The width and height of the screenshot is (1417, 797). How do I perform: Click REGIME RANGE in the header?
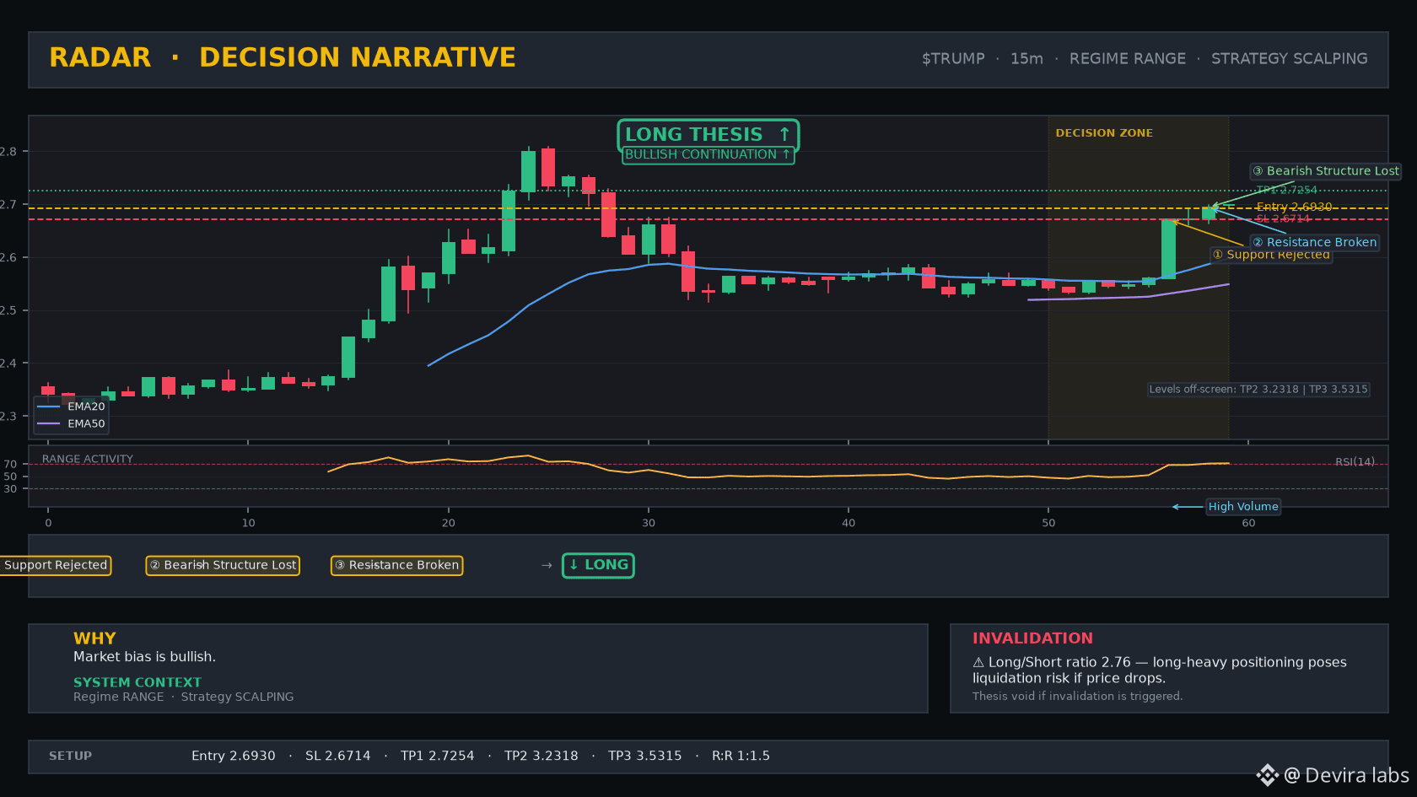pos(1128,59)
